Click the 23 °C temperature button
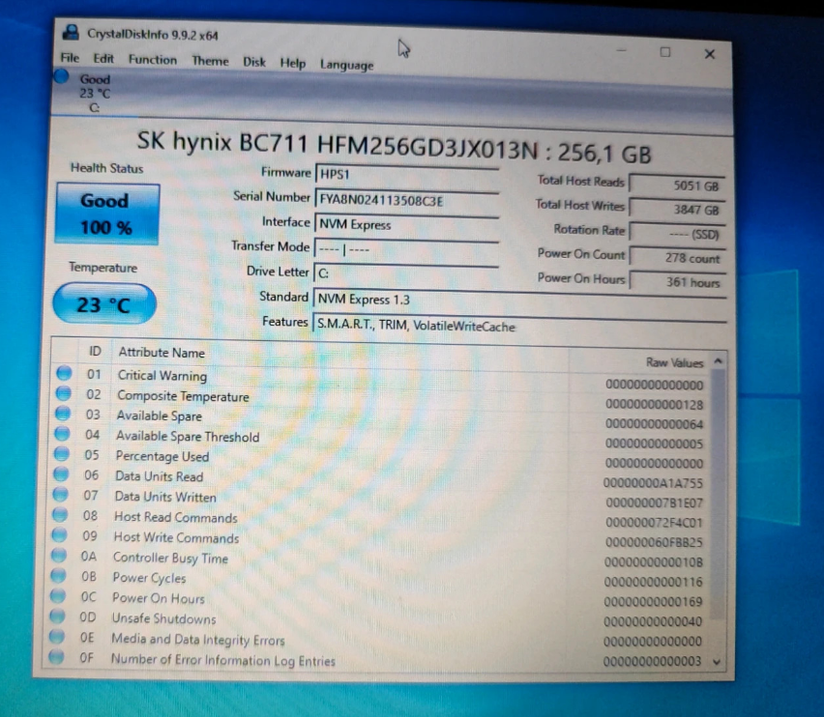 coord(104,304)
